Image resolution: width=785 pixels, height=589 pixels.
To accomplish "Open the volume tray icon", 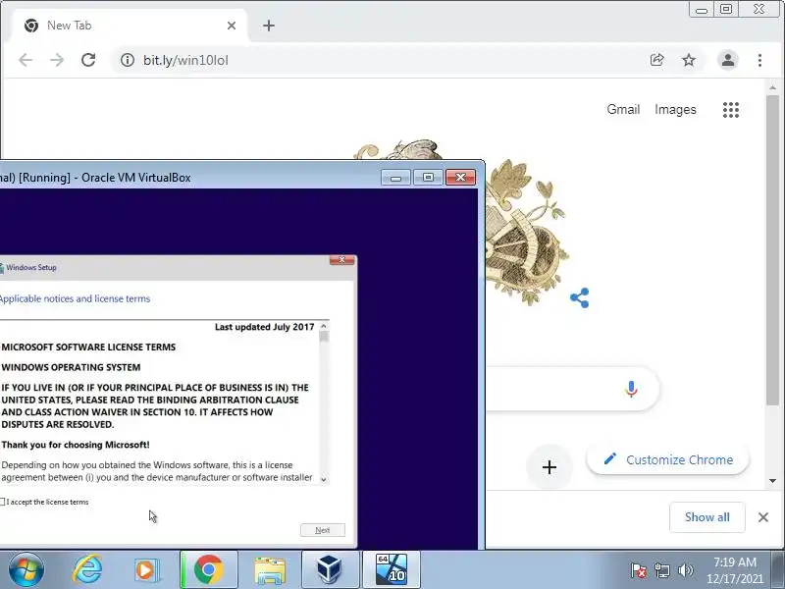I will (x=685, y=570).
